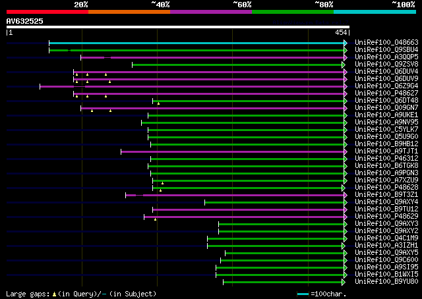Click the green ~80% identity color band

[293, 12]
